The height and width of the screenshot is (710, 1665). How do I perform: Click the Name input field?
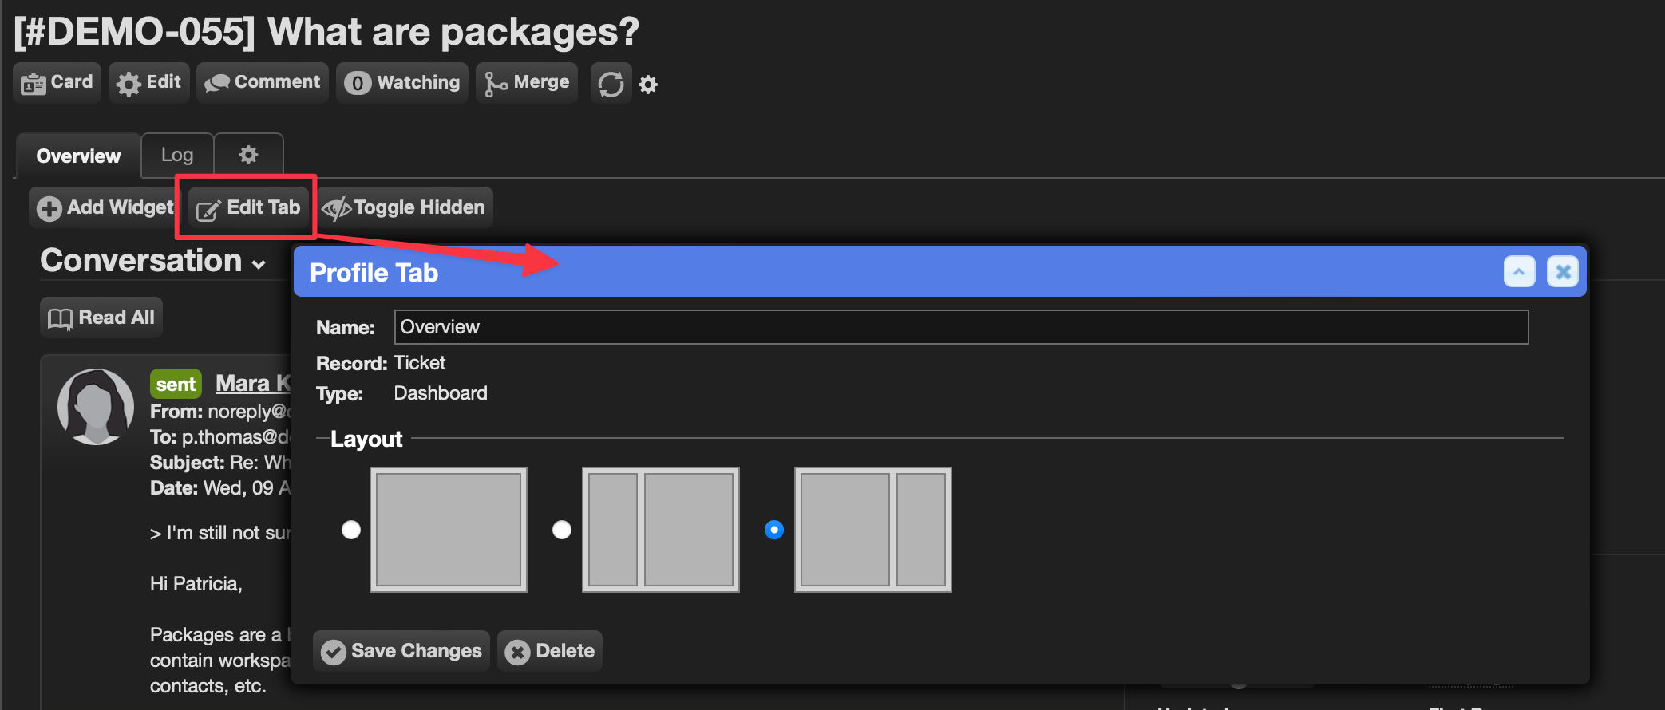click(961, 327)
